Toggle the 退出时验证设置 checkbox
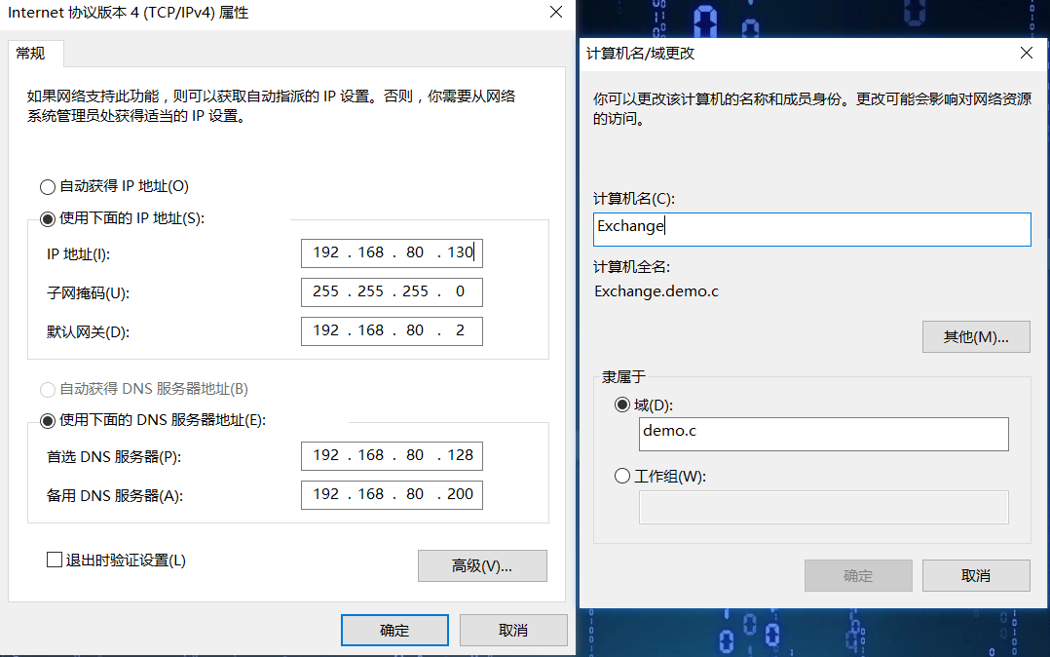The image size is (1050, 657). (55, 560)
